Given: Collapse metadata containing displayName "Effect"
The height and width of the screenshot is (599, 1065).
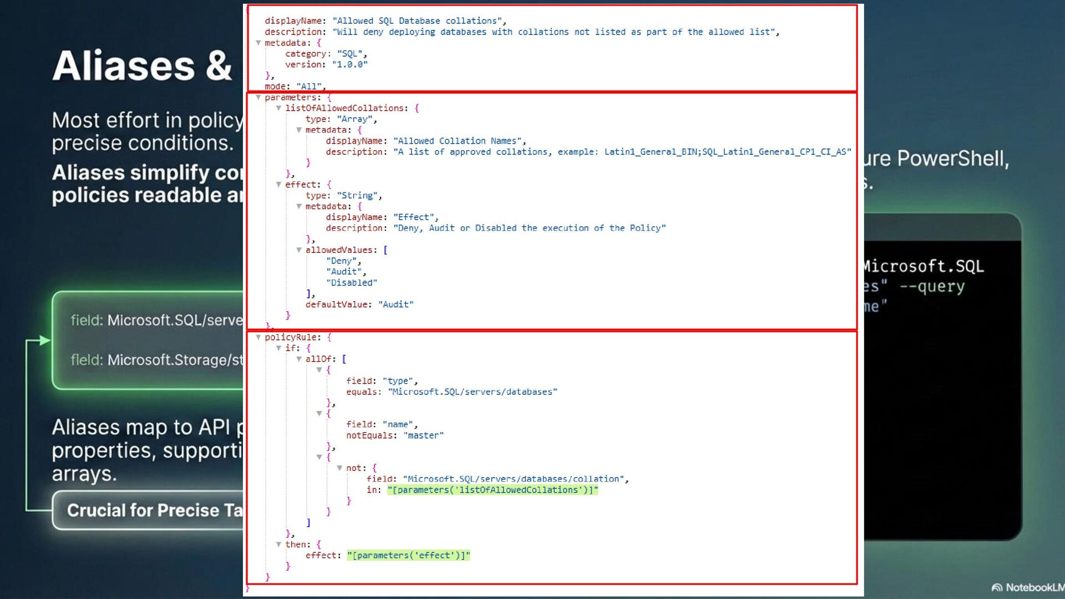Looking at the screenshot, I should pos(299,206).
